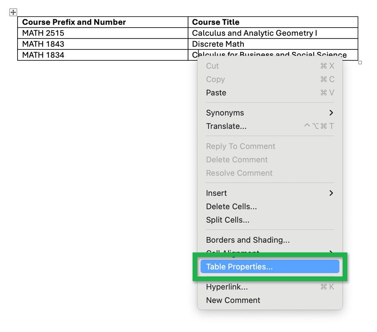Image resolution: width=377 pixels, height=332 pixels.
Task: Click the table move handle icon
Action: tap(13, 12)
